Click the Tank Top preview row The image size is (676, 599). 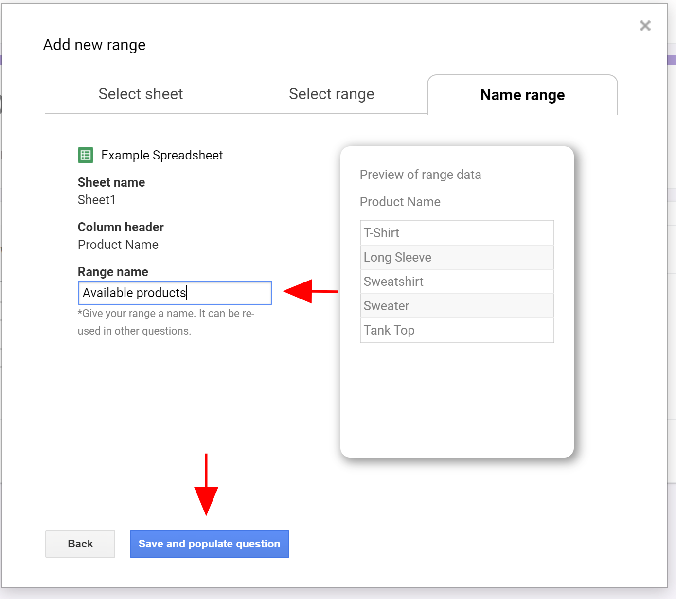(x=457, y=330)
